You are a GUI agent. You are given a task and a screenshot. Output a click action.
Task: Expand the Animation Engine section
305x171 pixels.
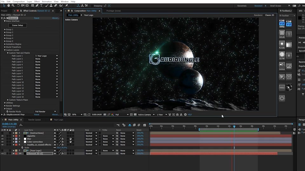pyautogui.click(x=5, y=44)
